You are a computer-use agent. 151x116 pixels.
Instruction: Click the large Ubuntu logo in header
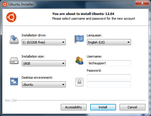tap(11, 17)
